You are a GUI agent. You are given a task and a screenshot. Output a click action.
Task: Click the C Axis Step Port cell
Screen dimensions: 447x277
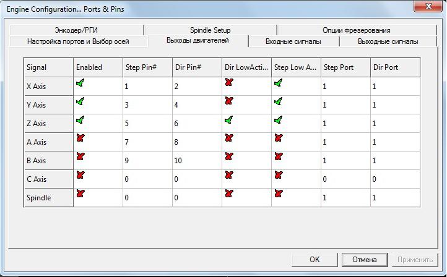click(345, 179)
